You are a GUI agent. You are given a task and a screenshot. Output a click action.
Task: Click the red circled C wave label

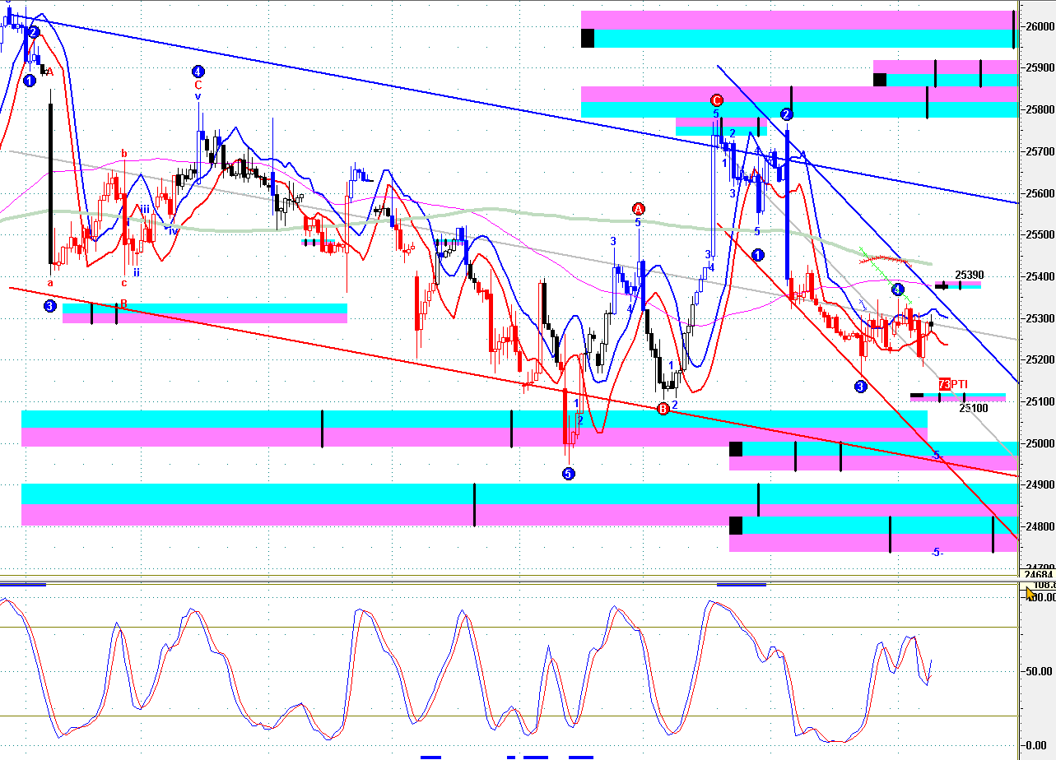click(717, 100)
